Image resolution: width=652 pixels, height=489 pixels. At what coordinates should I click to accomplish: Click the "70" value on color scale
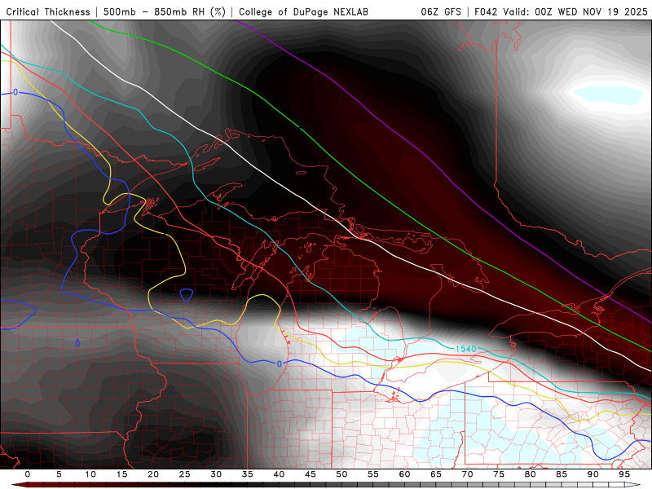(x=467, y=474)
